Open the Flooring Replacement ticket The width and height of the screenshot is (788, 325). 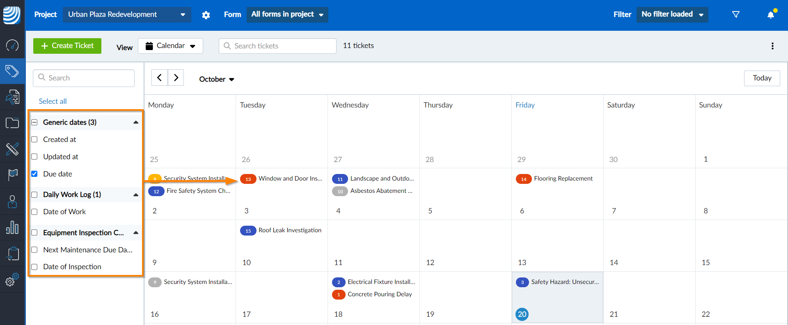point(563,179)
